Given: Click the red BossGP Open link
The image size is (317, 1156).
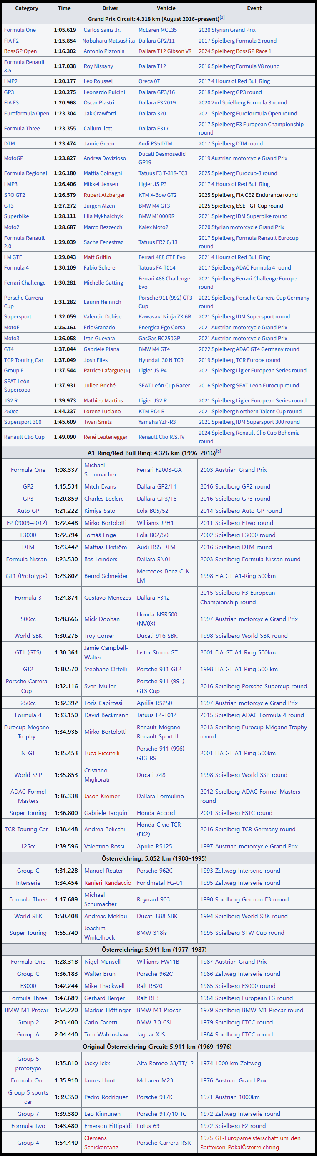Looking at the screenshot, I should point(20,51).
